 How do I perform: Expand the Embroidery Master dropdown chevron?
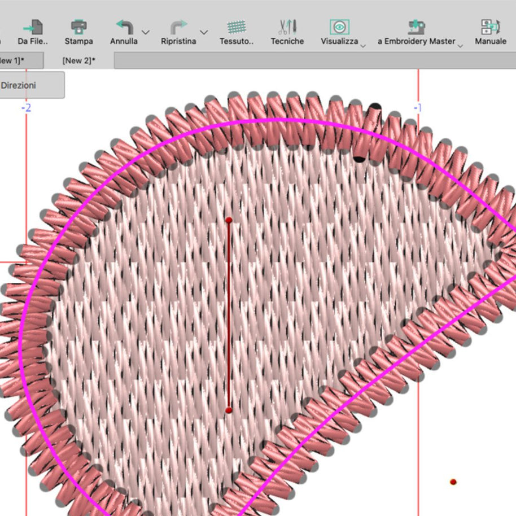point(460,45)
